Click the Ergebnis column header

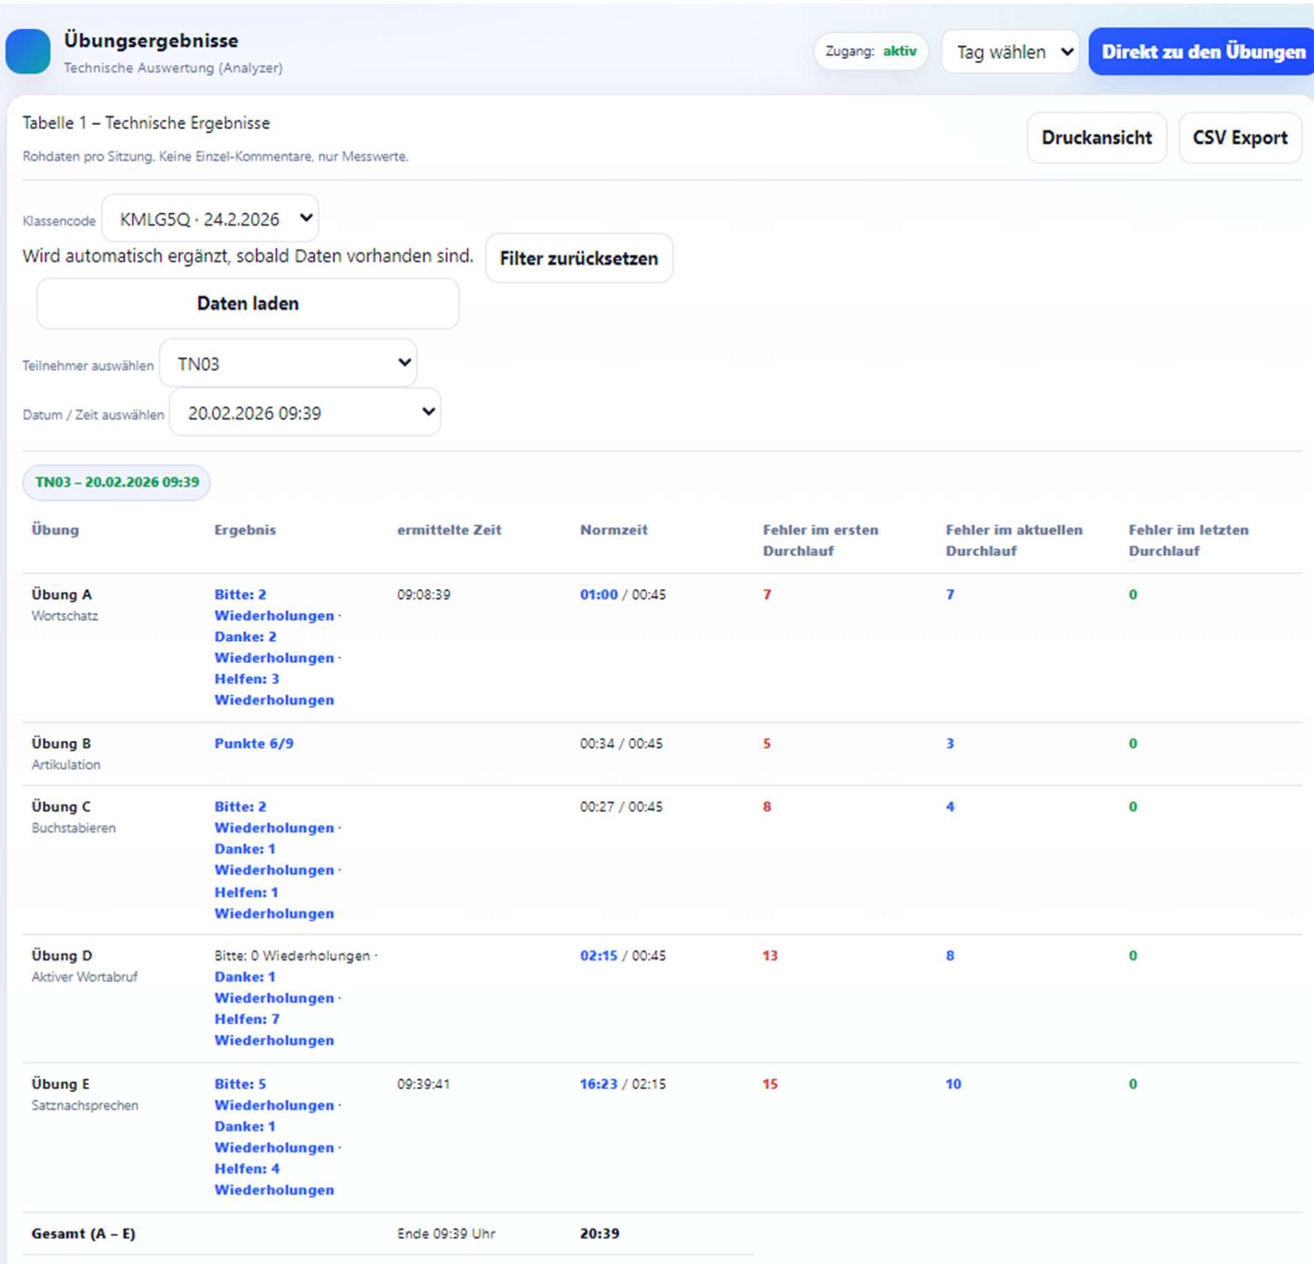pyautogui.click(x=245, y=530)
